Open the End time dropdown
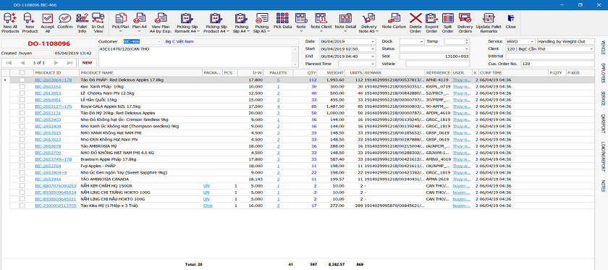This screenshot has width=608, height=270. (373, 56)
